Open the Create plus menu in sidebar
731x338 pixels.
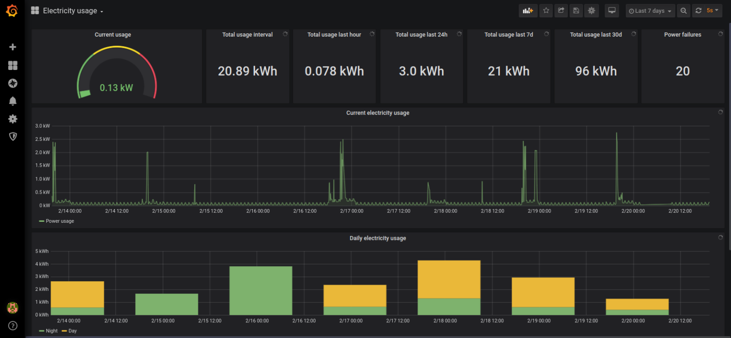pos(13,47)
